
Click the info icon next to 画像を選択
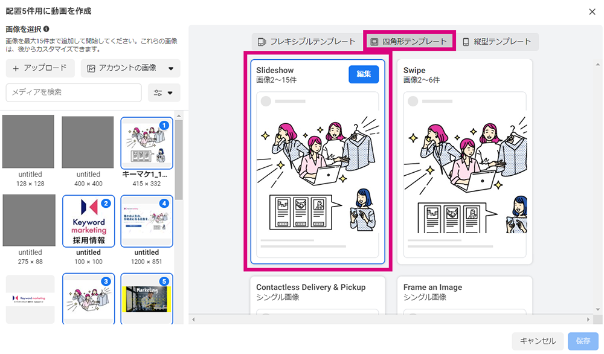coord(47,29)
